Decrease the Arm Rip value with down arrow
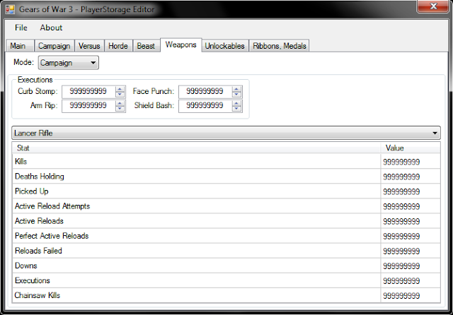 pos(120,109)
